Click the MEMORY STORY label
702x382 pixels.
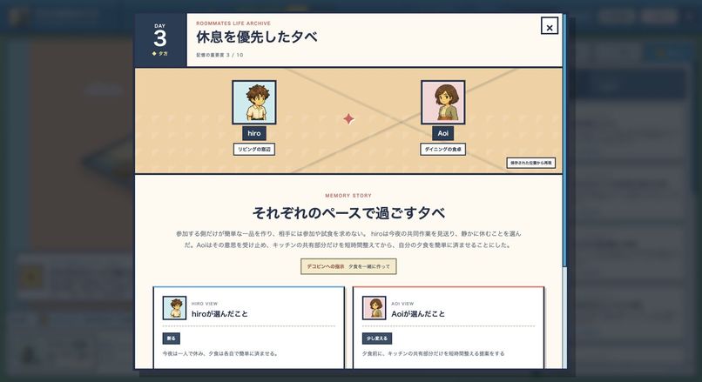click(x=348, y=196)
